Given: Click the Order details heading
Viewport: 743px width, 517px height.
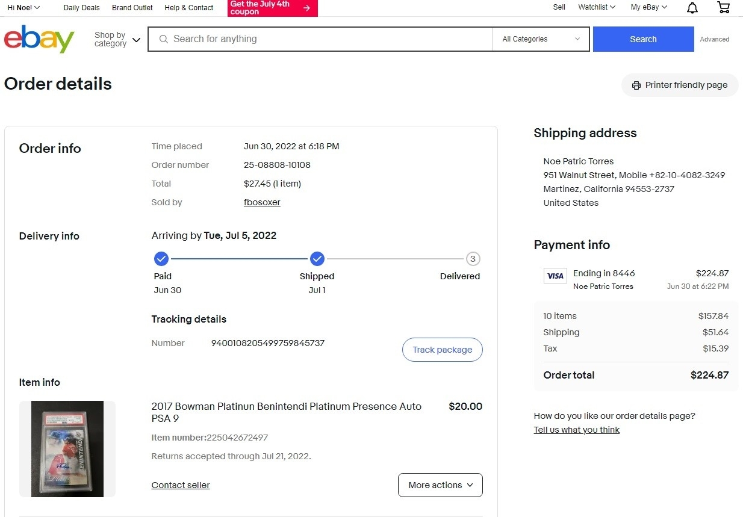Looking at the screenshot, I should pos(58,84).
